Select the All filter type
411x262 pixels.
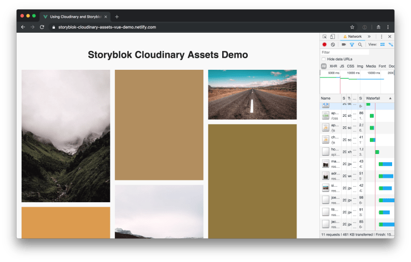click(x=324, y=66)
